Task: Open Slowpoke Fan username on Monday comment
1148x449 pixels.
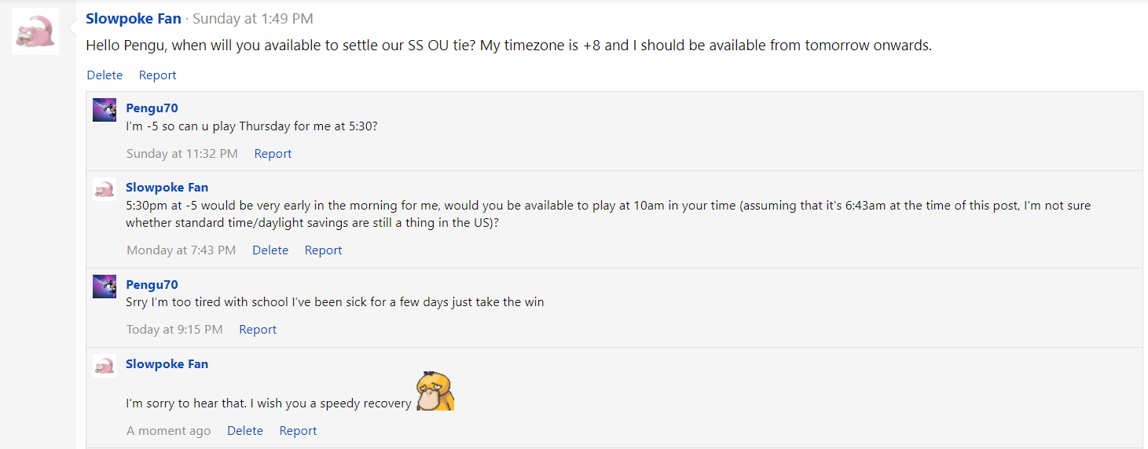Action: point(167,188)
